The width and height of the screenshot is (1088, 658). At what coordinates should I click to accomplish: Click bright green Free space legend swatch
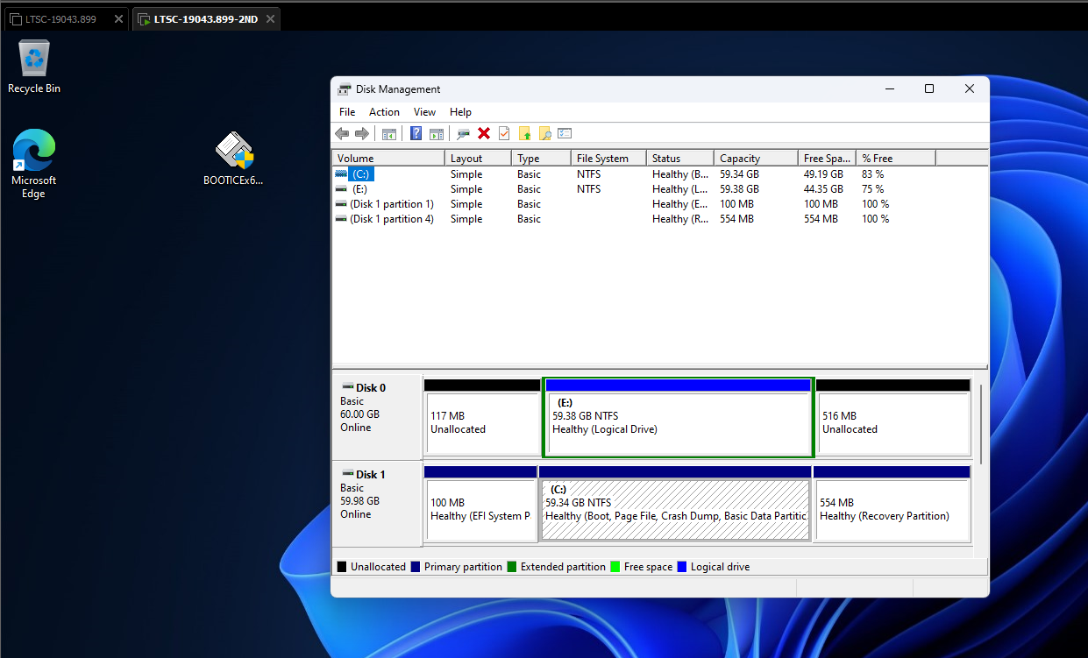615,567
